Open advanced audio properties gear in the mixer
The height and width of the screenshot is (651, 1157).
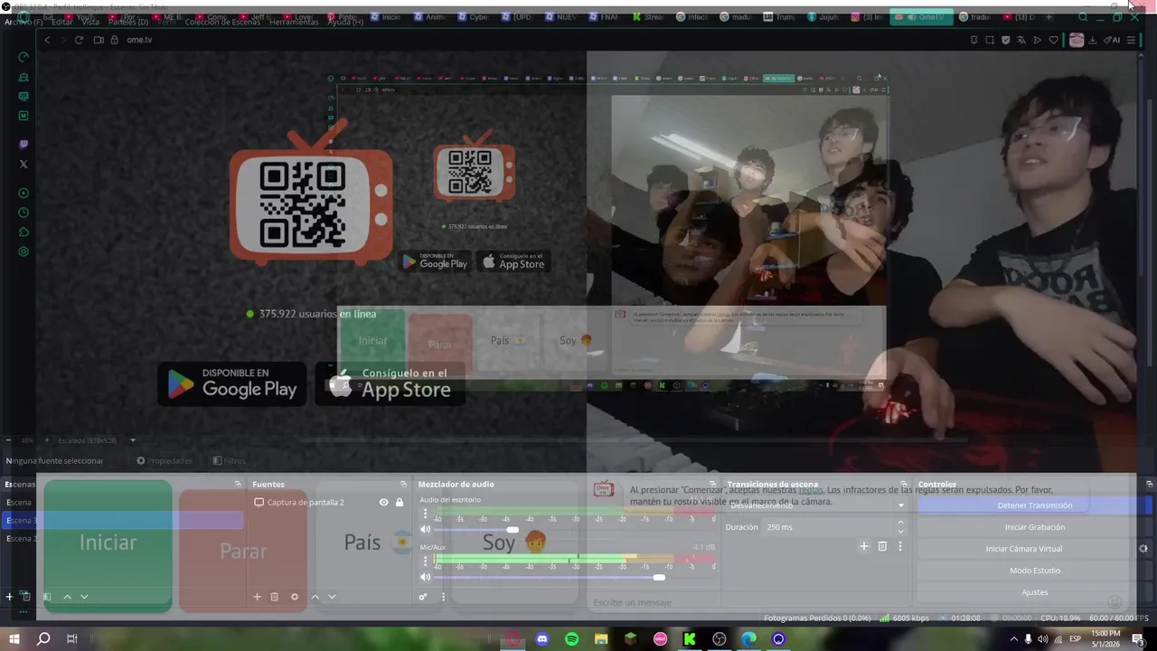[x=423, y=597]
